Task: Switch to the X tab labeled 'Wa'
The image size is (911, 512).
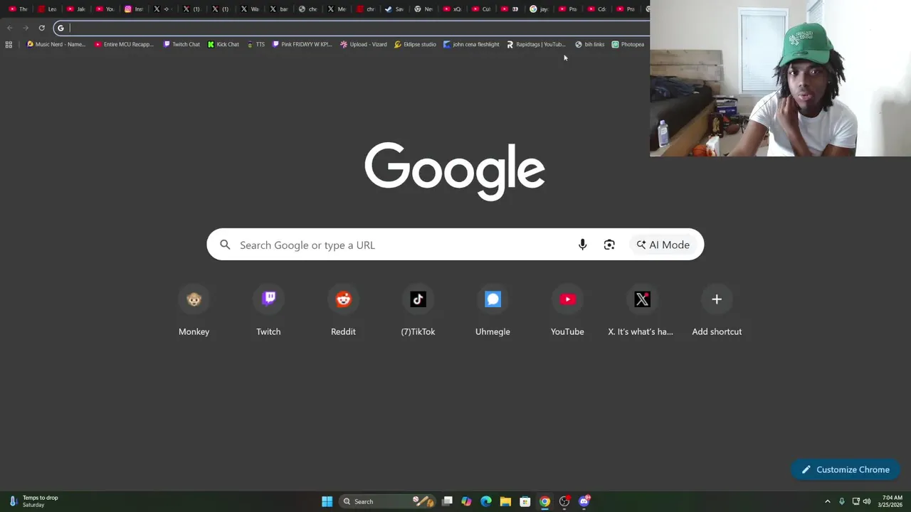Action: 250,9
